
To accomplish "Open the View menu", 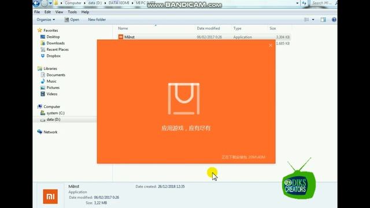I will click(59, 12).
